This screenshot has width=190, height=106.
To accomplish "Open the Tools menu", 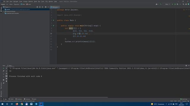I will [43, 1].
